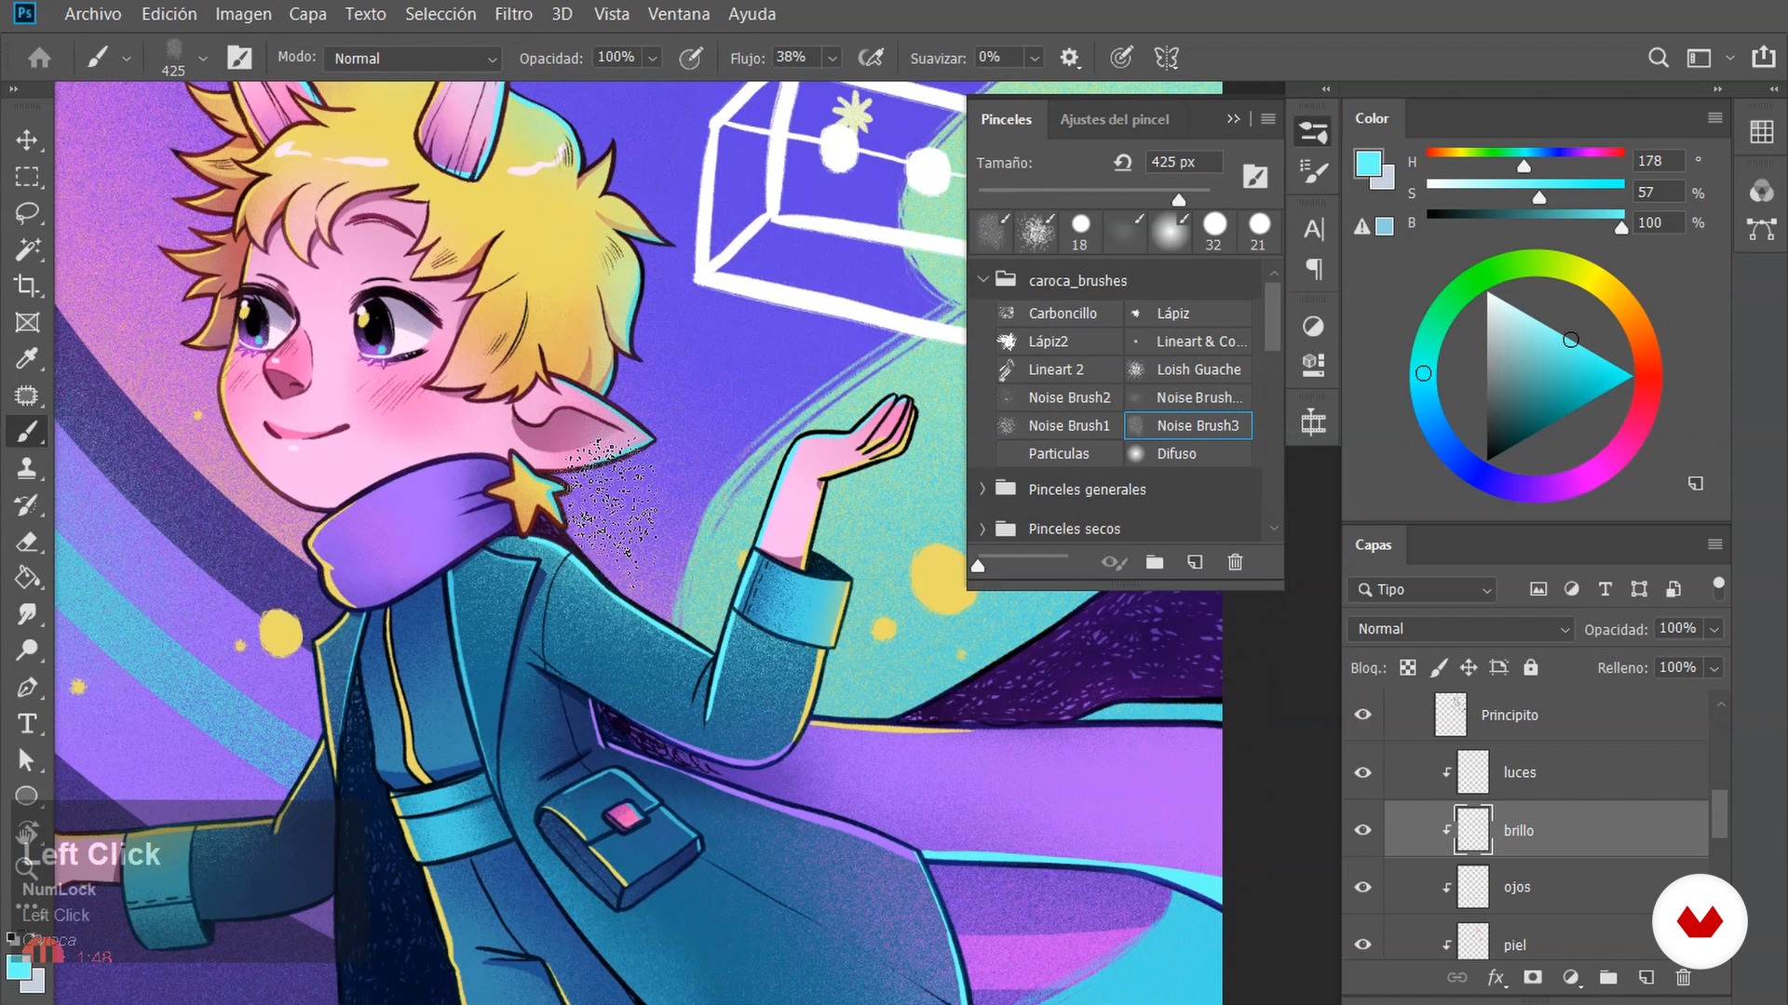Select the Eyedropper tool

[27, 359]
